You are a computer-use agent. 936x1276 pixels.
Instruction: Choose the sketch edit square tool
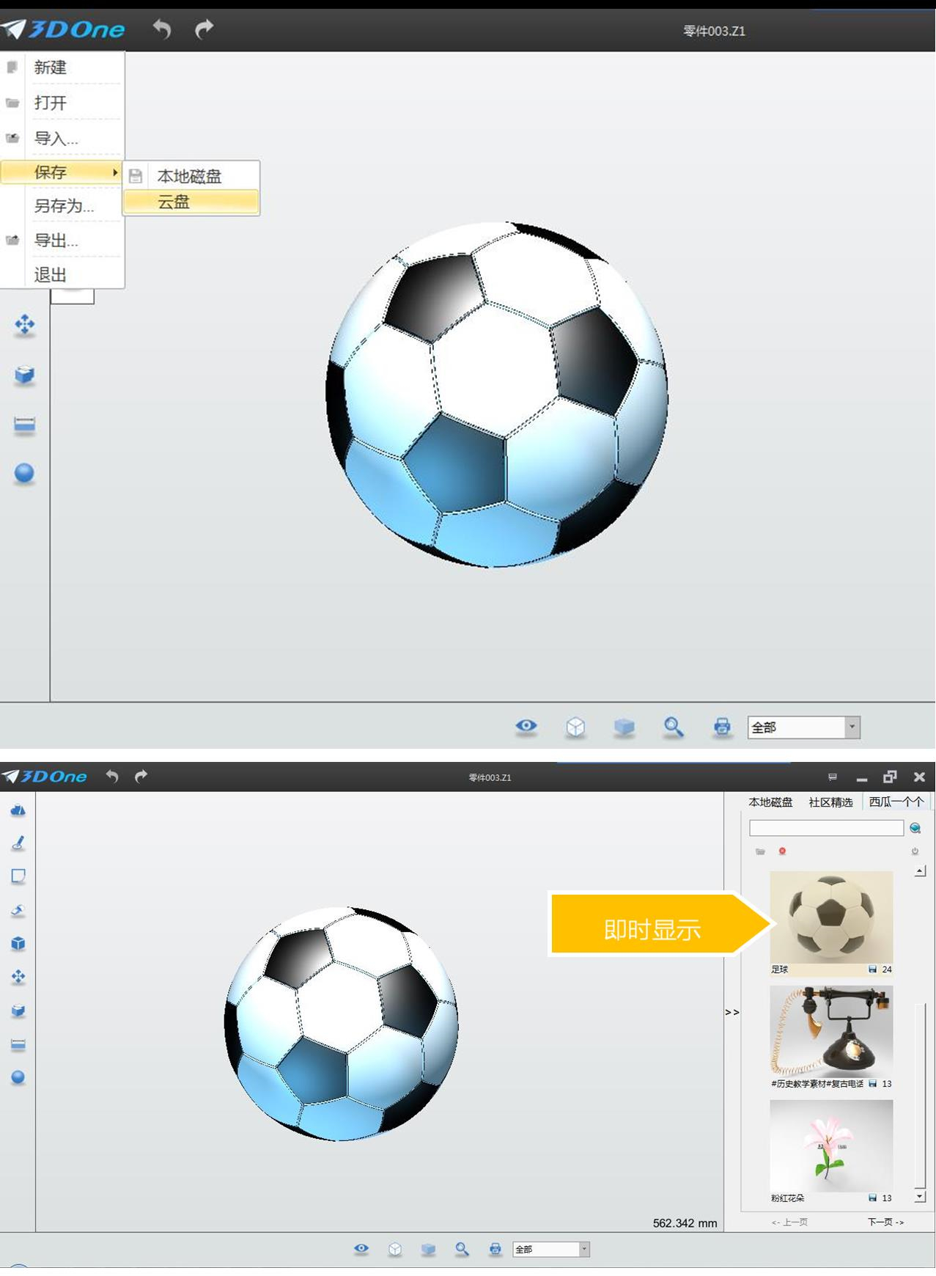tap(18, 876)
